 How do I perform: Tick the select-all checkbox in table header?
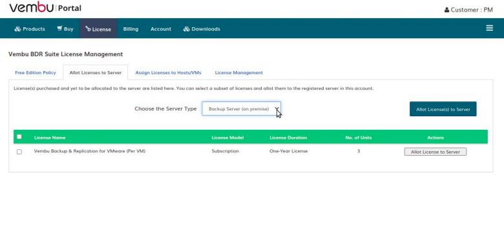pyautogui.click(x=19, y=137)
